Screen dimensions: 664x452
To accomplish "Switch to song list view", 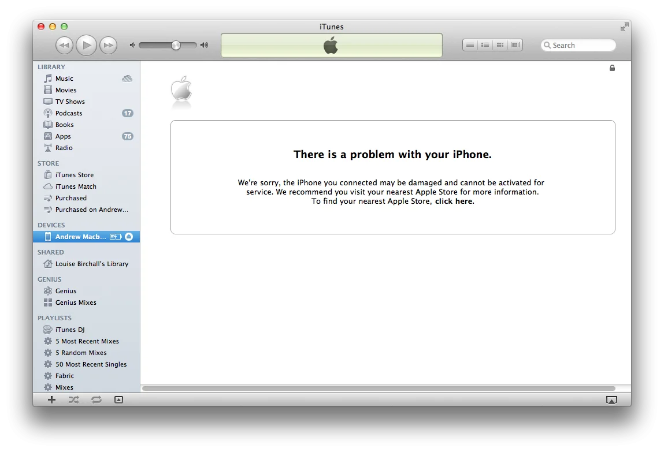I will point(470,45).
